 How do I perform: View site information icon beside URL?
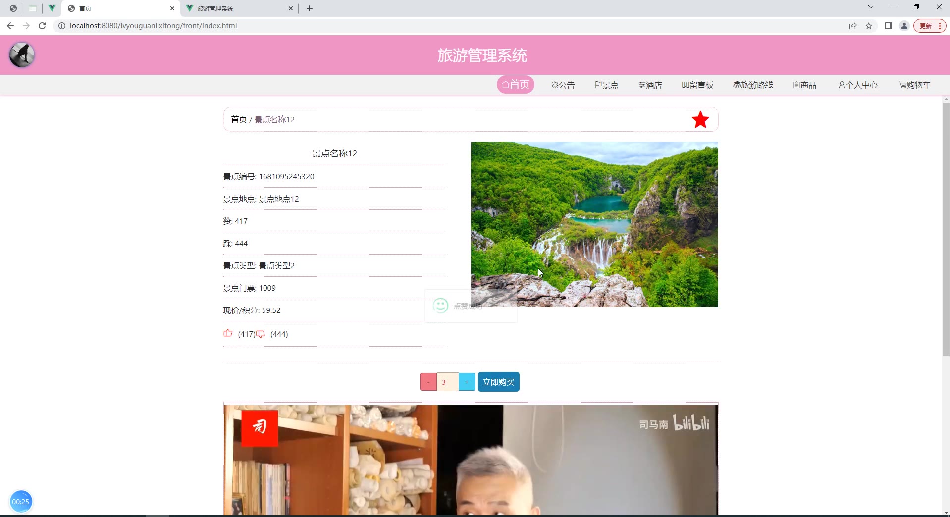coord(62,26)
